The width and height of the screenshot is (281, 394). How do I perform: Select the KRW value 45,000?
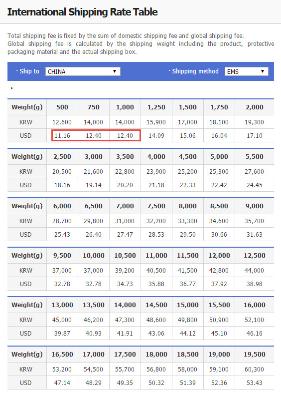pos(62,320)
